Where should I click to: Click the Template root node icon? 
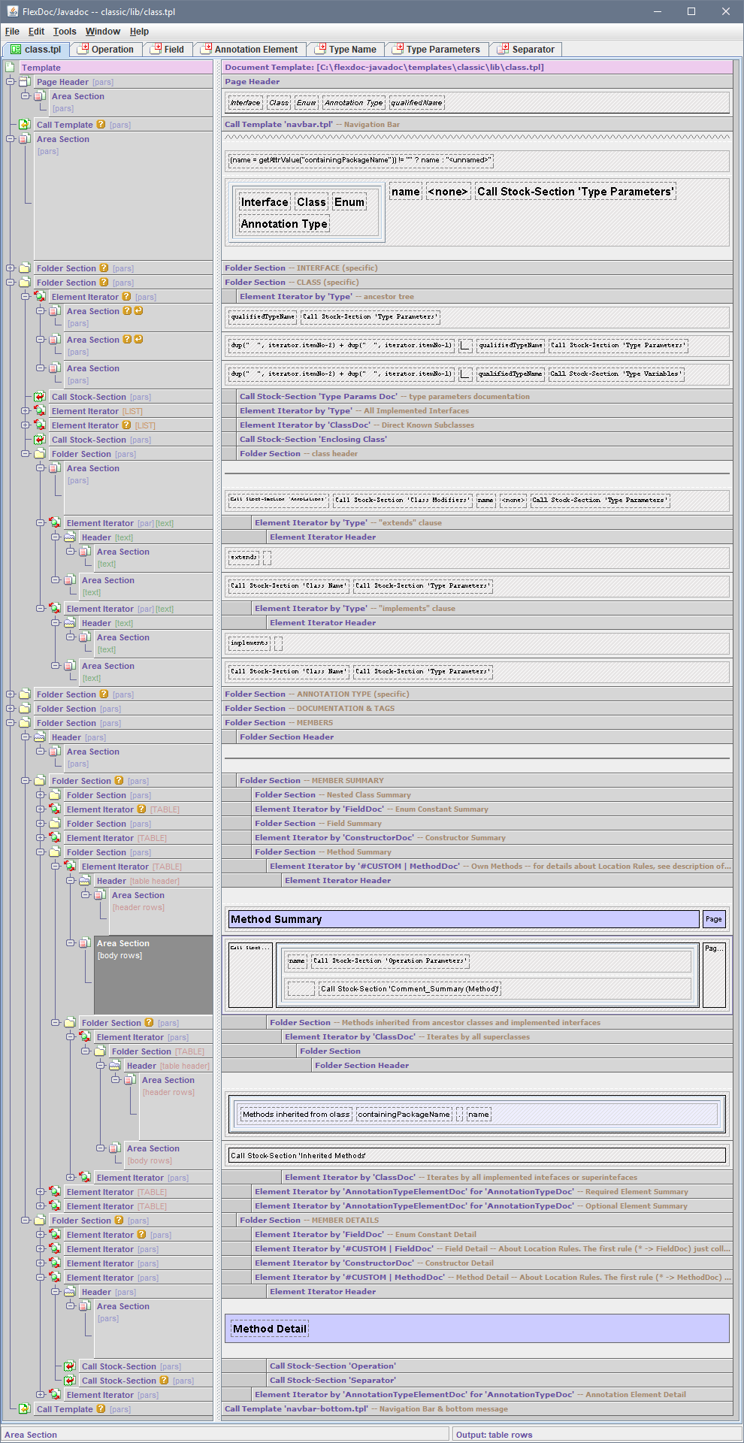11,68
